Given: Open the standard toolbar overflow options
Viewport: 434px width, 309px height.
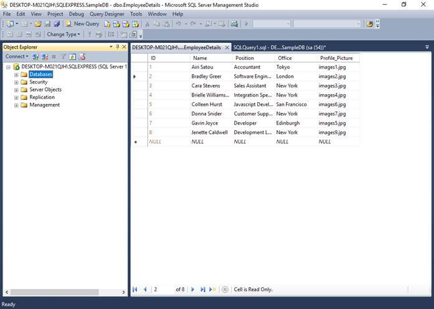Looking at the screenshot, I should [x=377, y=24].
